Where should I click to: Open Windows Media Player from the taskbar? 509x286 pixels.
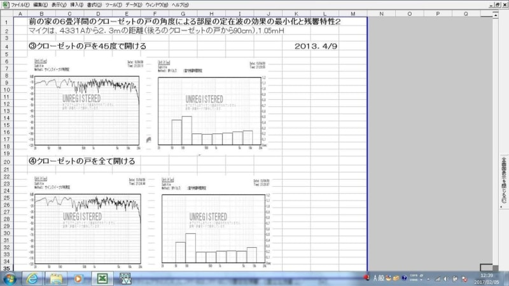tap(78, 279)
